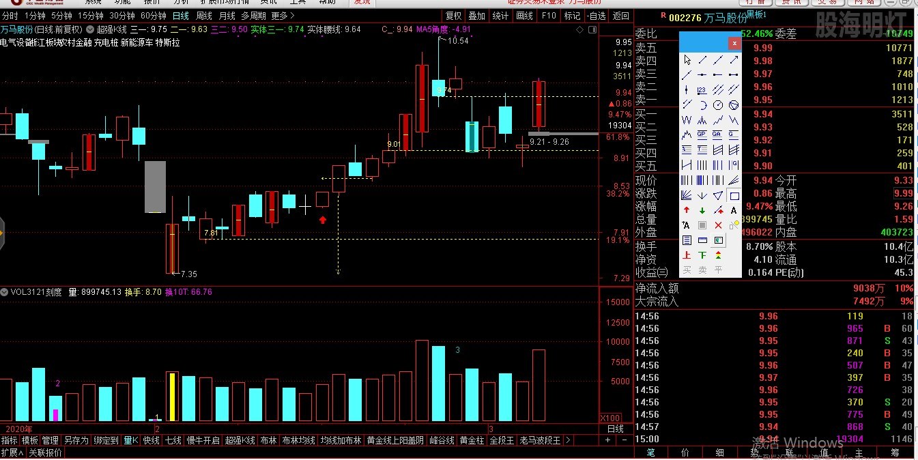Switch to the 15分钟 period
This screenshot has height=460, width=918.
tap(91, 16)
